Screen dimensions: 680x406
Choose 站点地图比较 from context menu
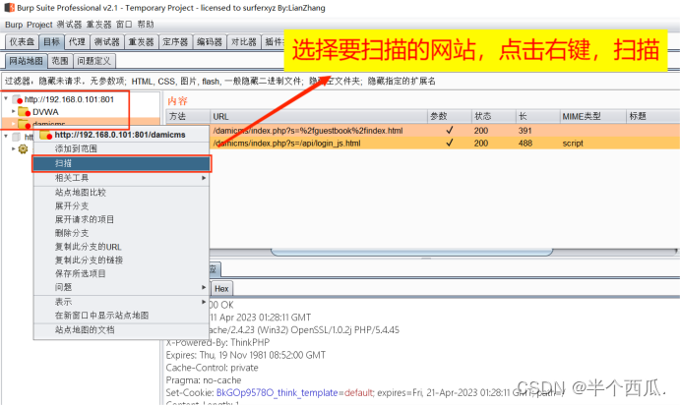tap(121, 193)
